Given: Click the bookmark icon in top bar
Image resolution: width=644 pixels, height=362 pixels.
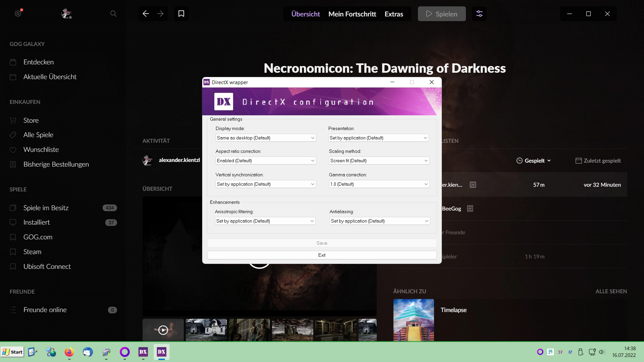Looking at the screenshot, I should 181,14.
